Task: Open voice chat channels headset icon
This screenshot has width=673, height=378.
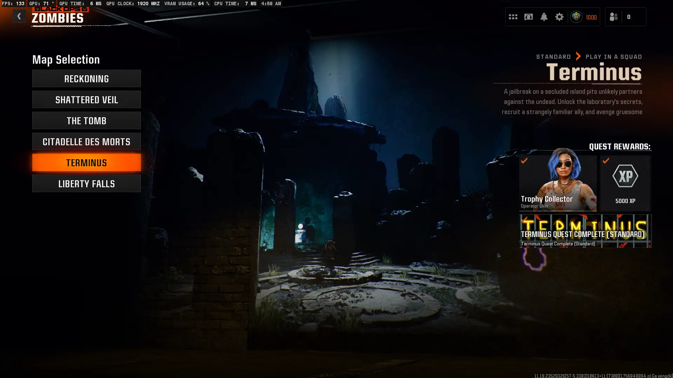Action: click(528, 17)
